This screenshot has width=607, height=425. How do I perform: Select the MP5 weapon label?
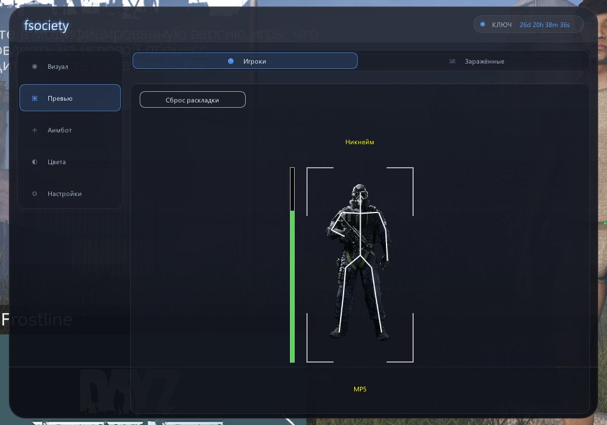click(x=360, y=389)
